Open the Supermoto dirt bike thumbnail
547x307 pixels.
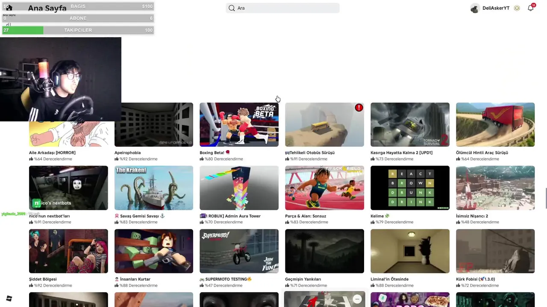pos(239,251)
